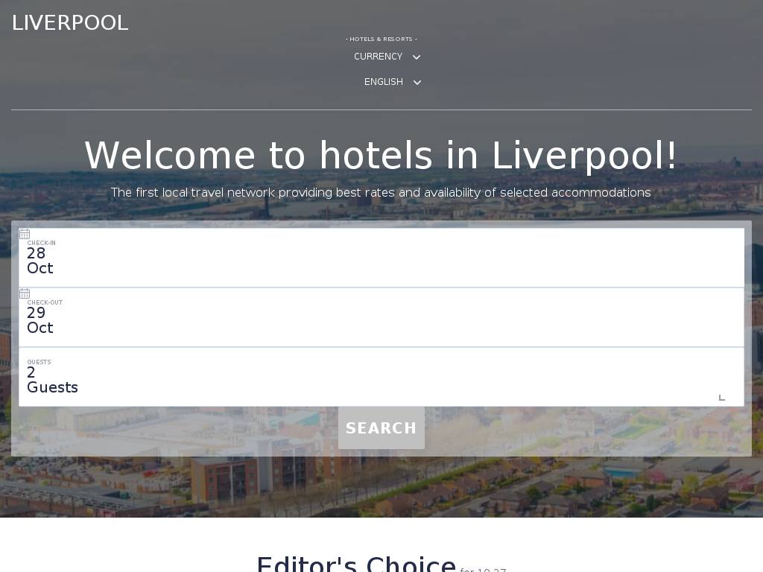Click the 28 Oct check-in date text
The width and height of the screenshot is (763, 572).
40,261
